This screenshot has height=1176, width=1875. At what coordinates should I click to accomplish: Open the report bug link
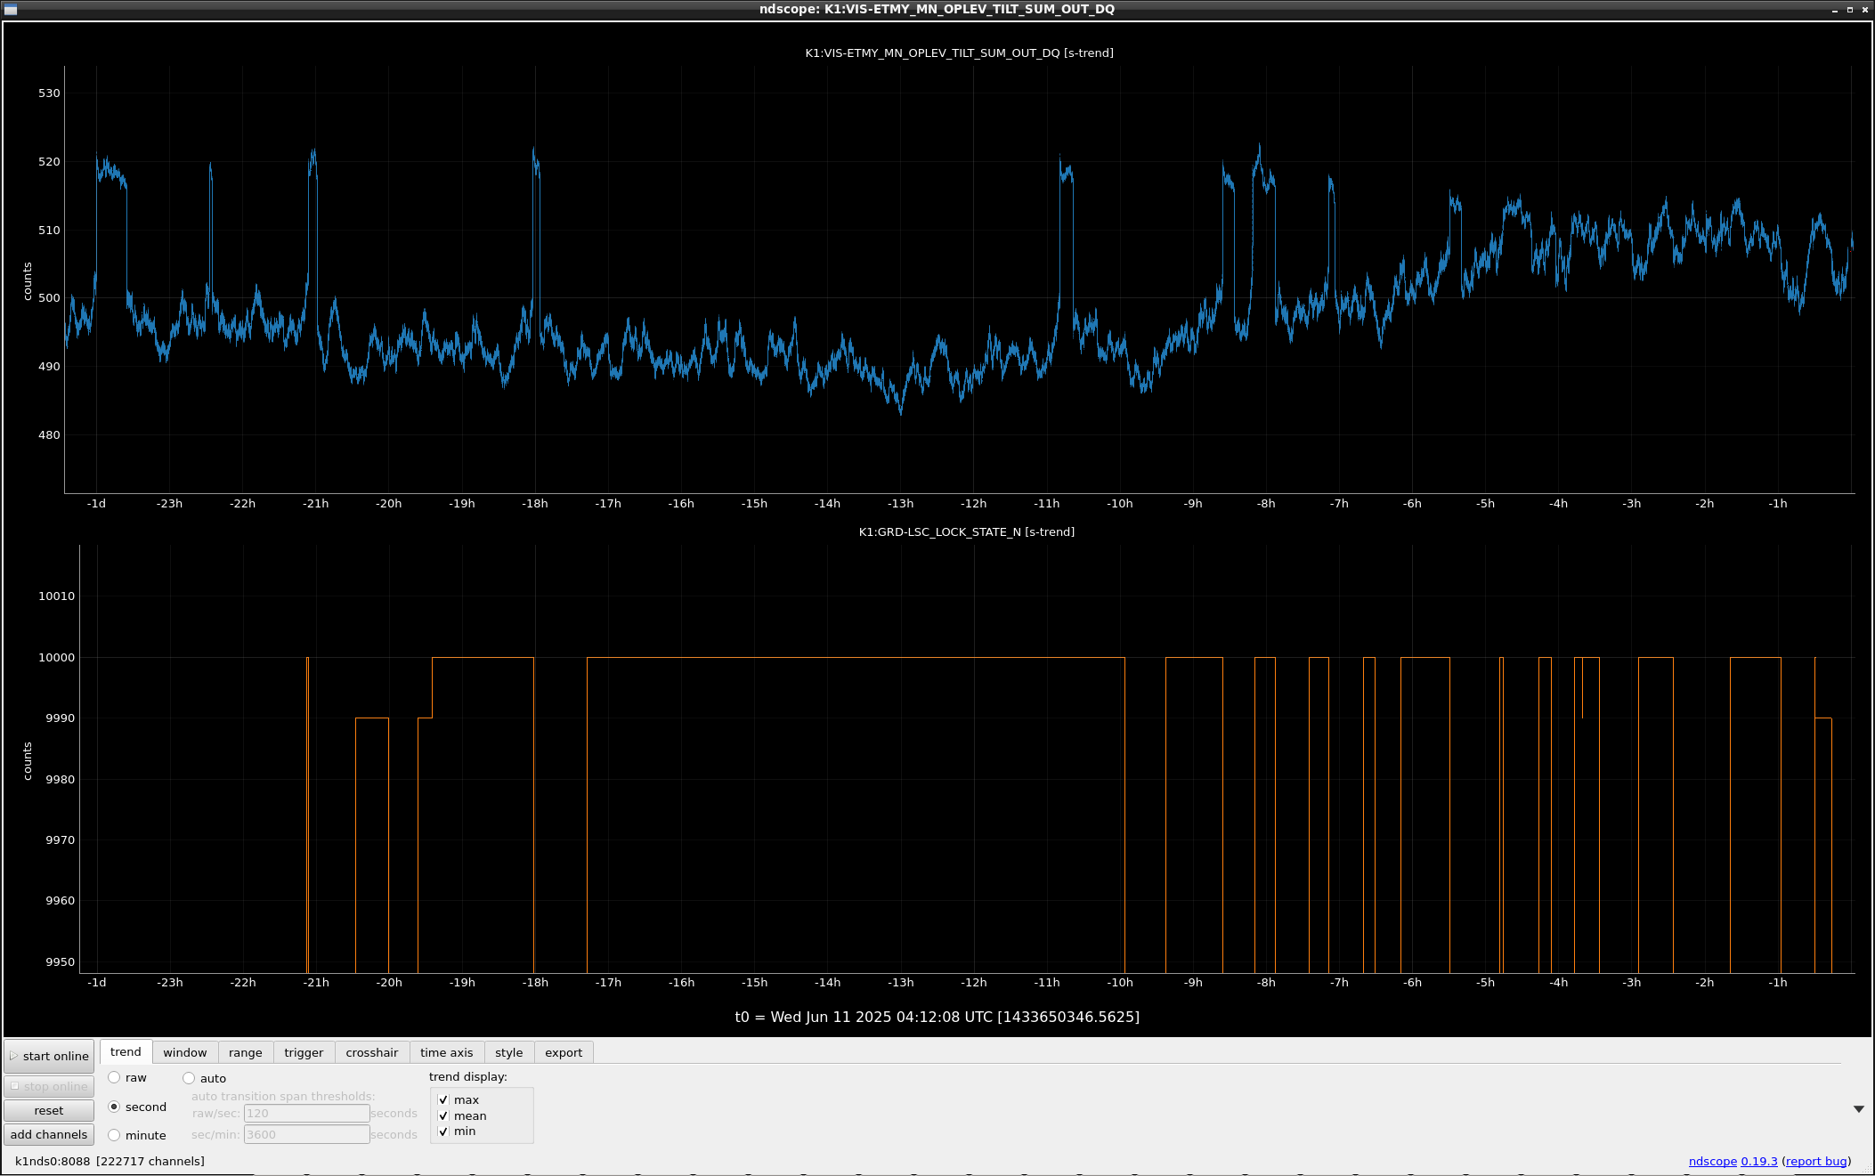tap(1816, 1161)
